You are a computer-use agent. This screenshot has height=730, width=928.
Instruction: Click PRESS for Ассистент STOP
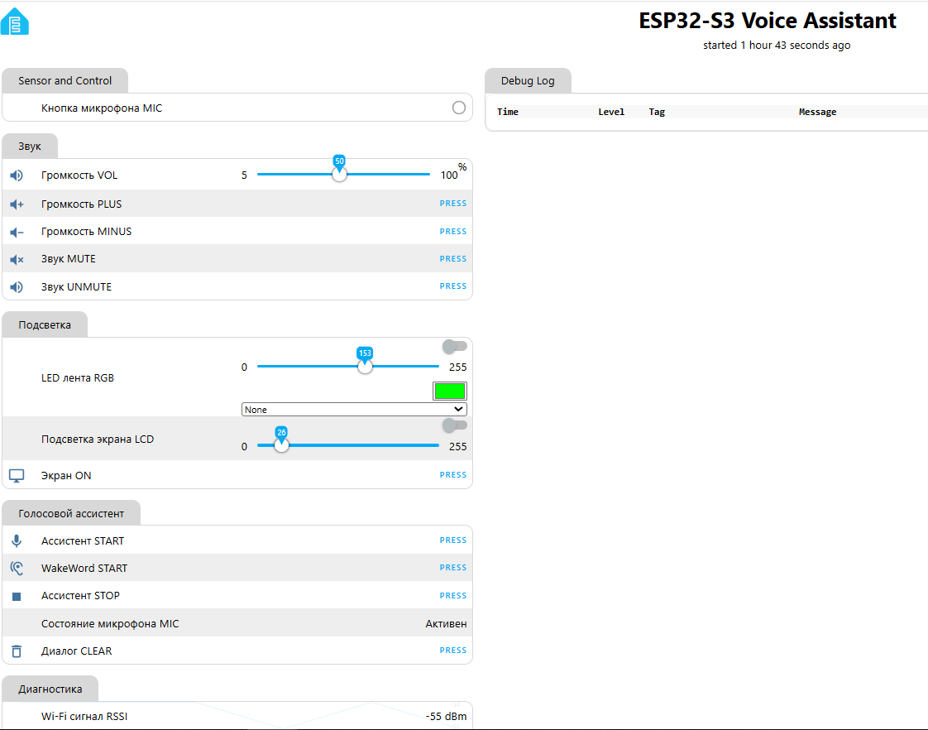(452, 596)
